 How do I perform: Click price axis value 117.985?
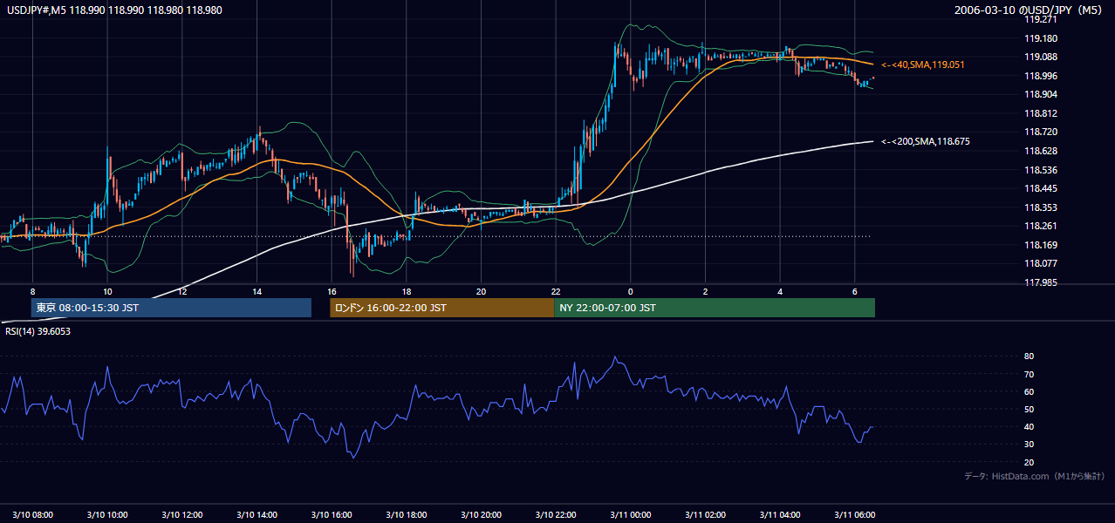[1042, 282]
